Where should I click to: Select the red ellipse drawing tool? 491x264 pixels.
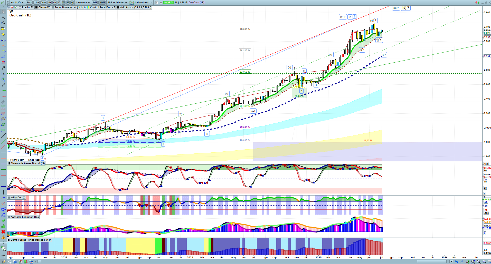tap(3, 113)
